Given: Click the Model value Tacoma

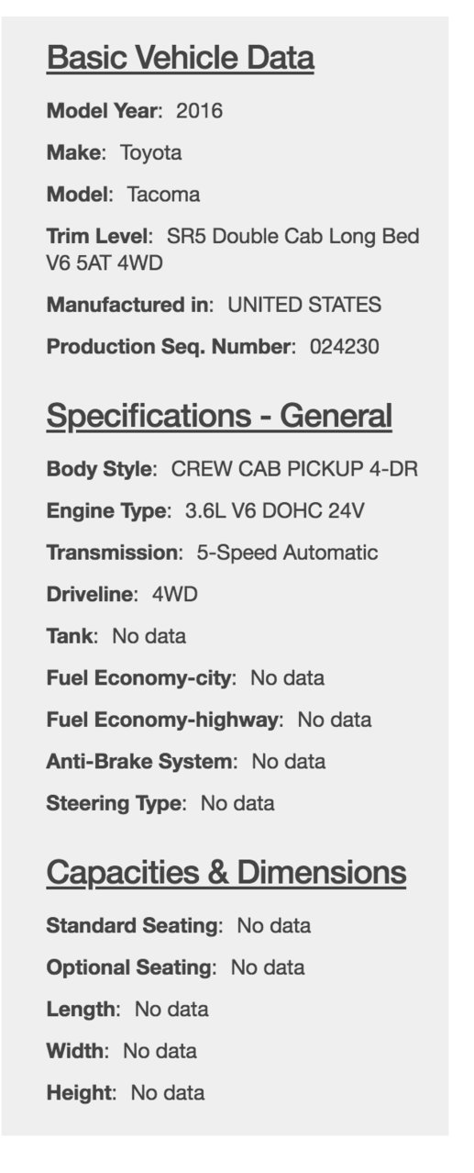Looking at the screenshot, I should pyautogui.click(x=163, y=195).
